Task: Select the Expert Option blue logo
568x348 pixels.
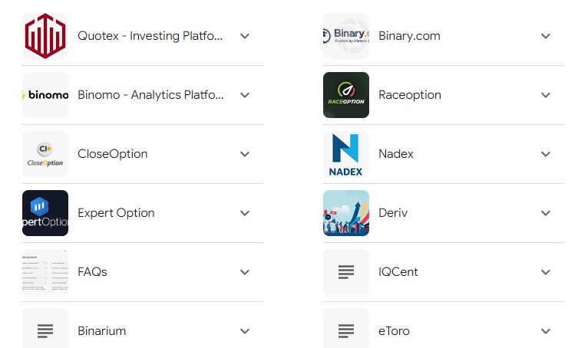Action: pyautogui.click(x=45, y=212)
